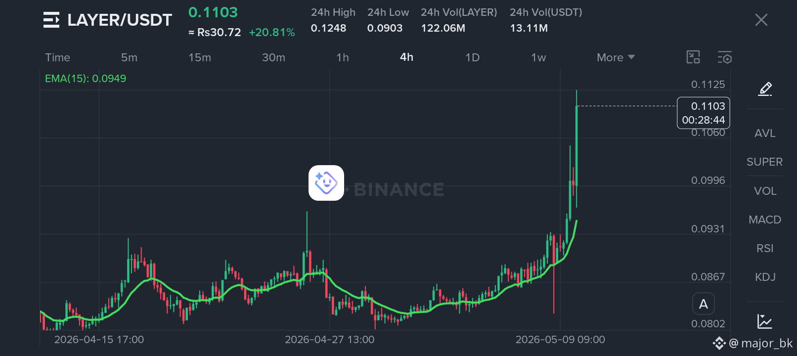Select the 4h timeframe
Viewport: 797px width, 356px height.
point(406,57)
